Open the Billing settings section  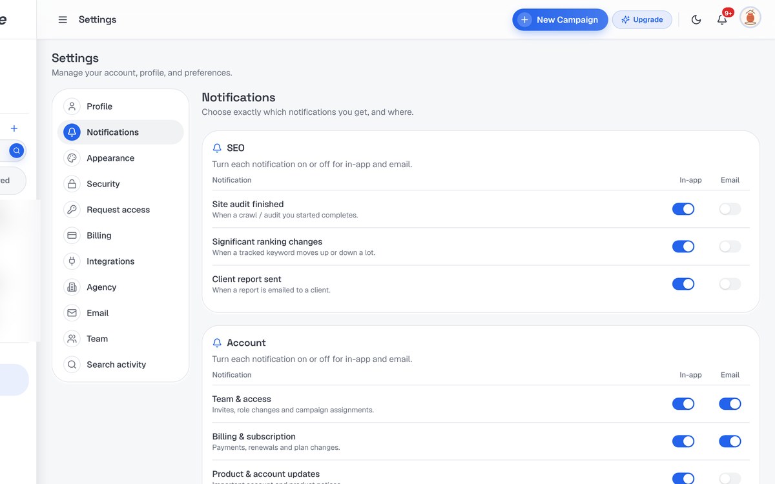click(x=121, y=236)
